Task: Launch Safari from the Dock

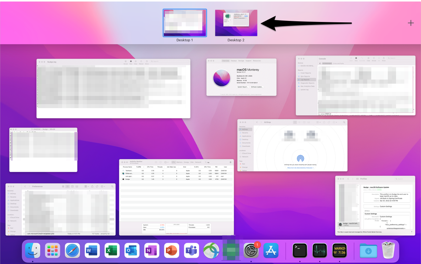Action: tap(72, 251)
